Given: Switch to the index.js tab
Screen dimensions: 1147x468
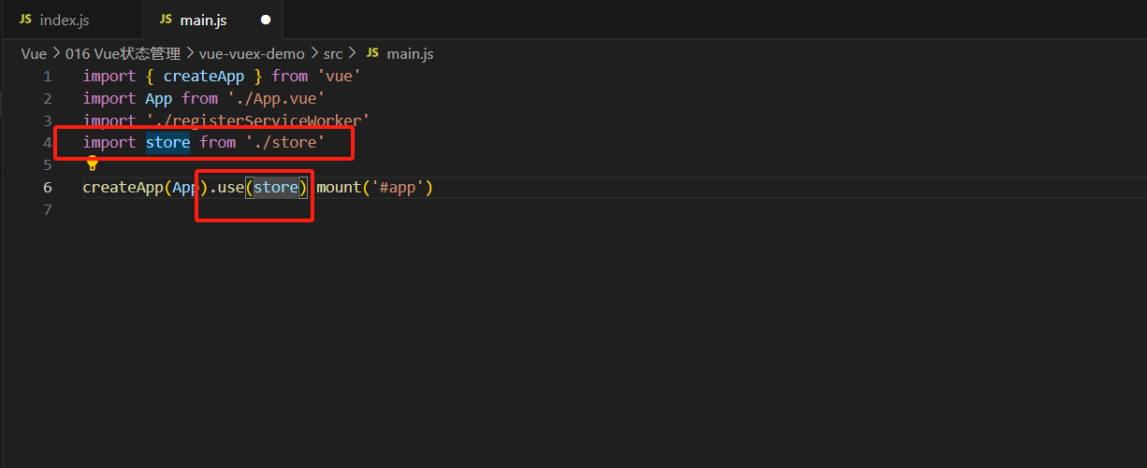Looking at the screenshot, I should click(x=64, y=20).
